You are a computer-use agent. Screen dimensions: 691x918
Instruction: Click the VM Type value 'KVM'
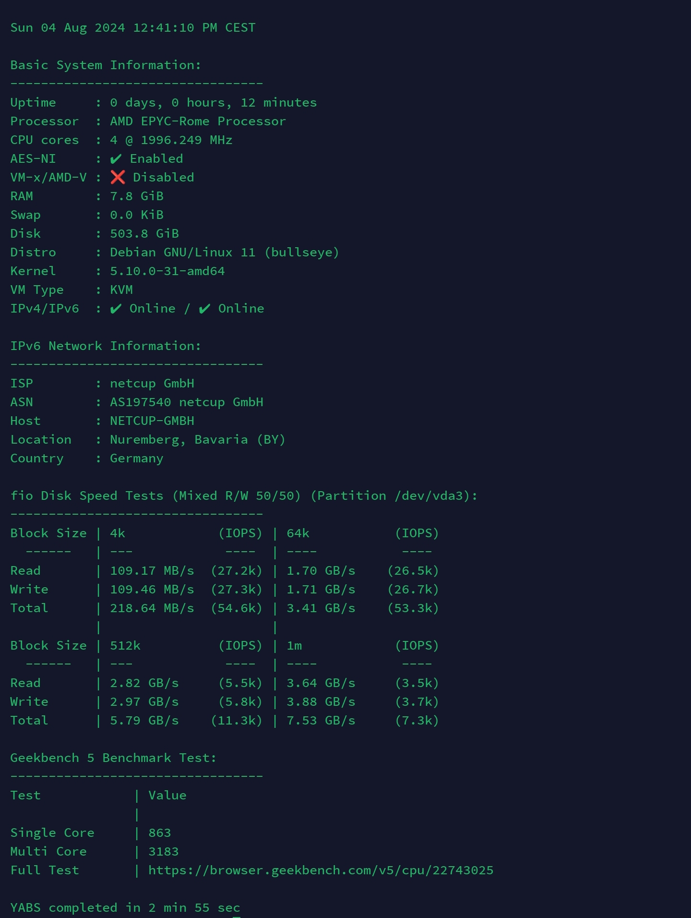coord(121,290)
